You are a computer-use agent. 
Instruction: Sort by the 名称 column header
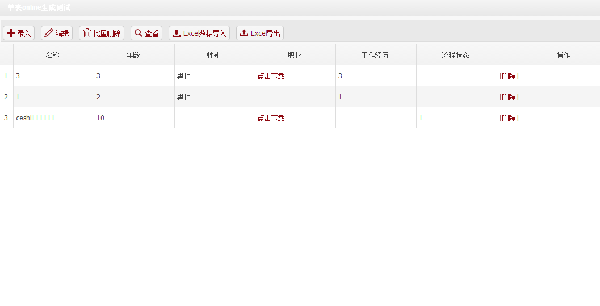click(x=53, y=55)
